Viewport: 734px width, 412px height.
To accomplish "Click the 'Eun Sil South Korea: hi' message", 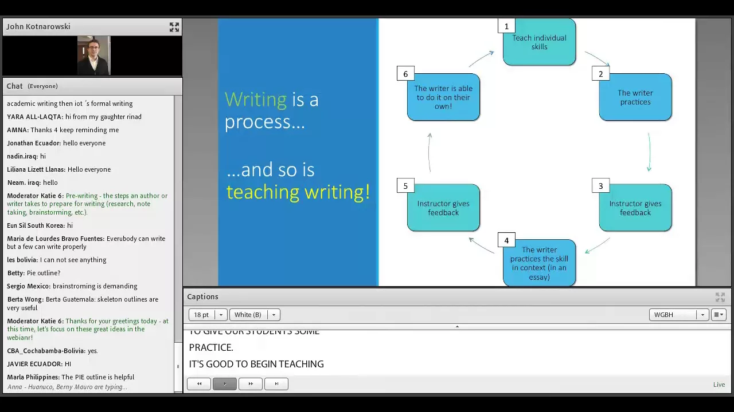I will [40, 225].
